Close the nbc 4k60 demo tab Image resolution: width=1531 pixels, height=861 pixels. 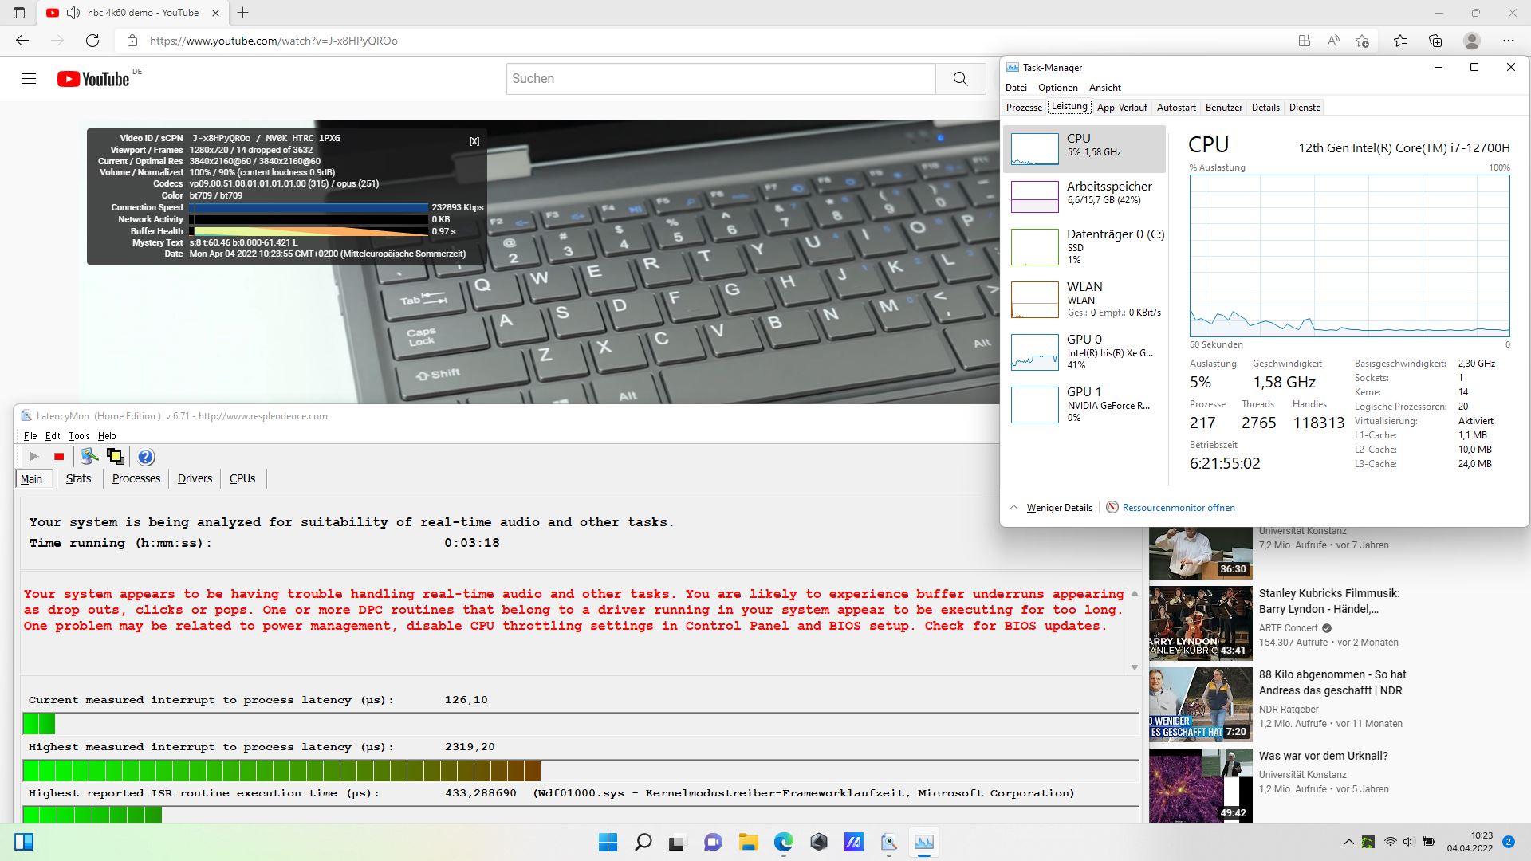[216, 13]
